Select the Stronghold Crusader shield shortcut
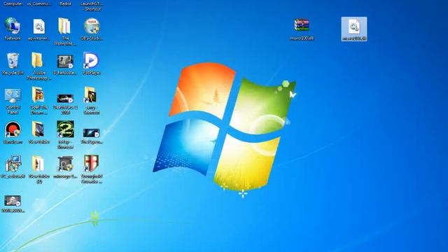The width and height of the screenshot is (448, 252). point(92,169)
